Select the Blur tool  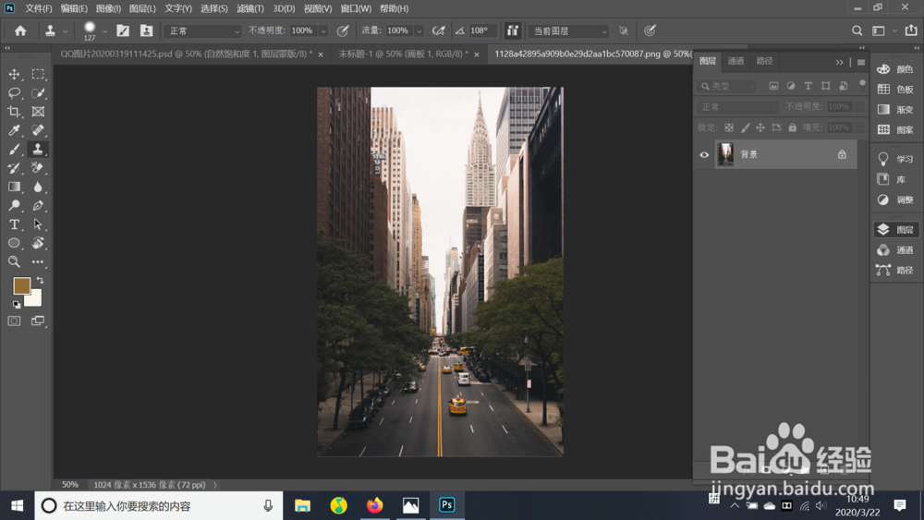[38, 187]
